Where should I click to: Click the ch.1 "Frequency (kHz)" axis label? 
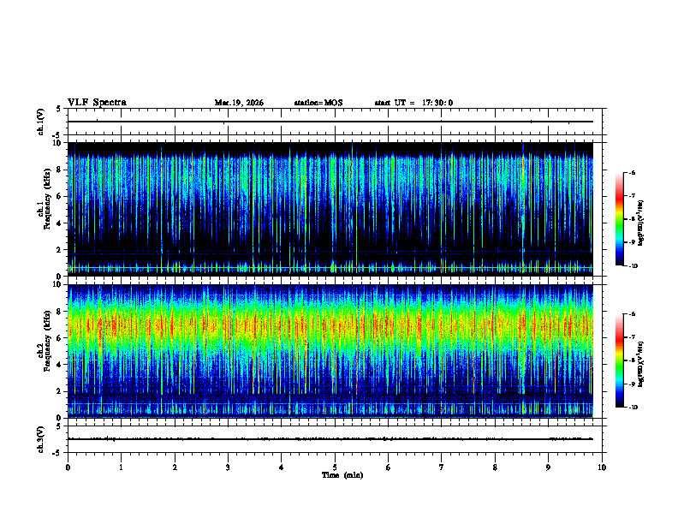pyautogui.click(x=48, y=199)
